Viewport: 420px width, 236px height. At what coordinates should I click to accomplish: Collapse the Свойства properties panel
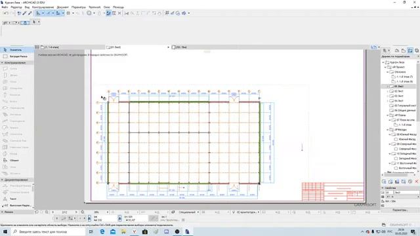click(383, 188)
